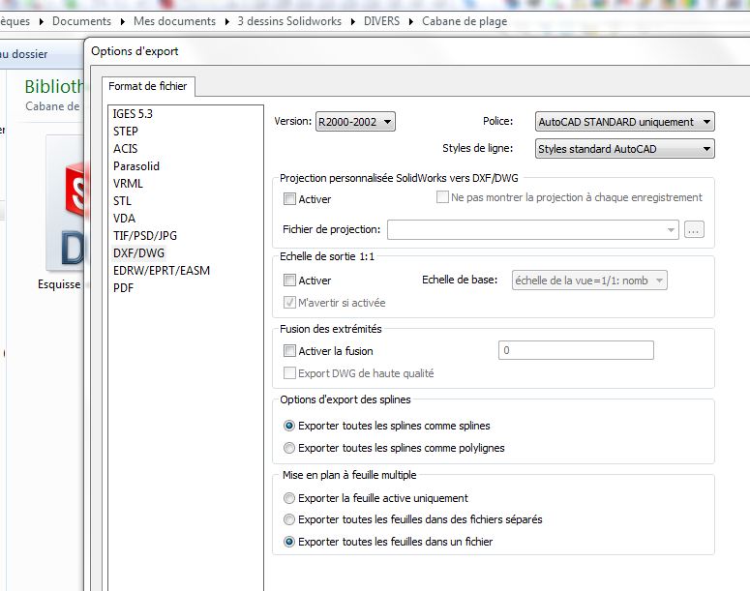Click Documents in the breadcrumb path

[82, 21]
